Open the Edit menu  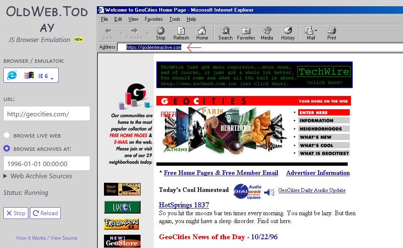tap(118, 19)
